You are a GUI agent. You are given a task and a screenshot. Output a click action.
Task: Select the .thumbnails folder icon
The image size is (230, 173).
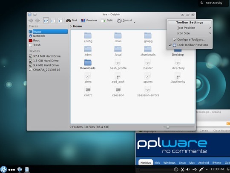148,49
